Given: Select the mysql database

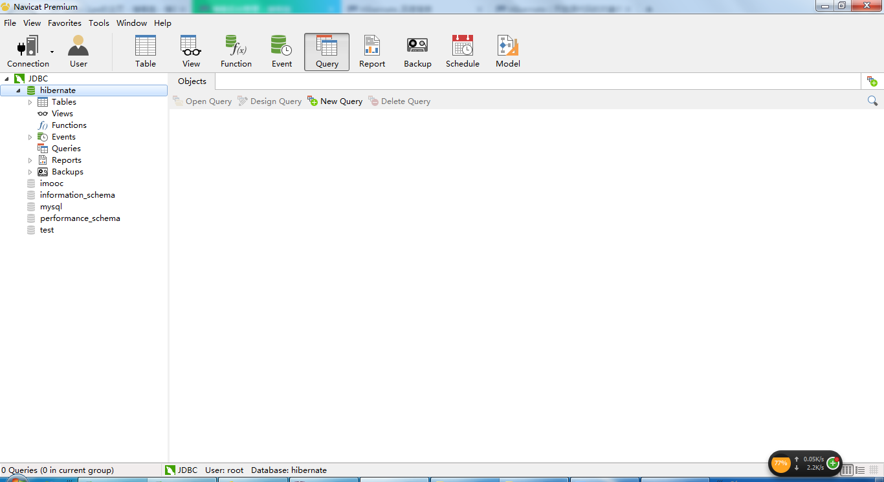Looking at the screenshot, I should pos(51,207).
